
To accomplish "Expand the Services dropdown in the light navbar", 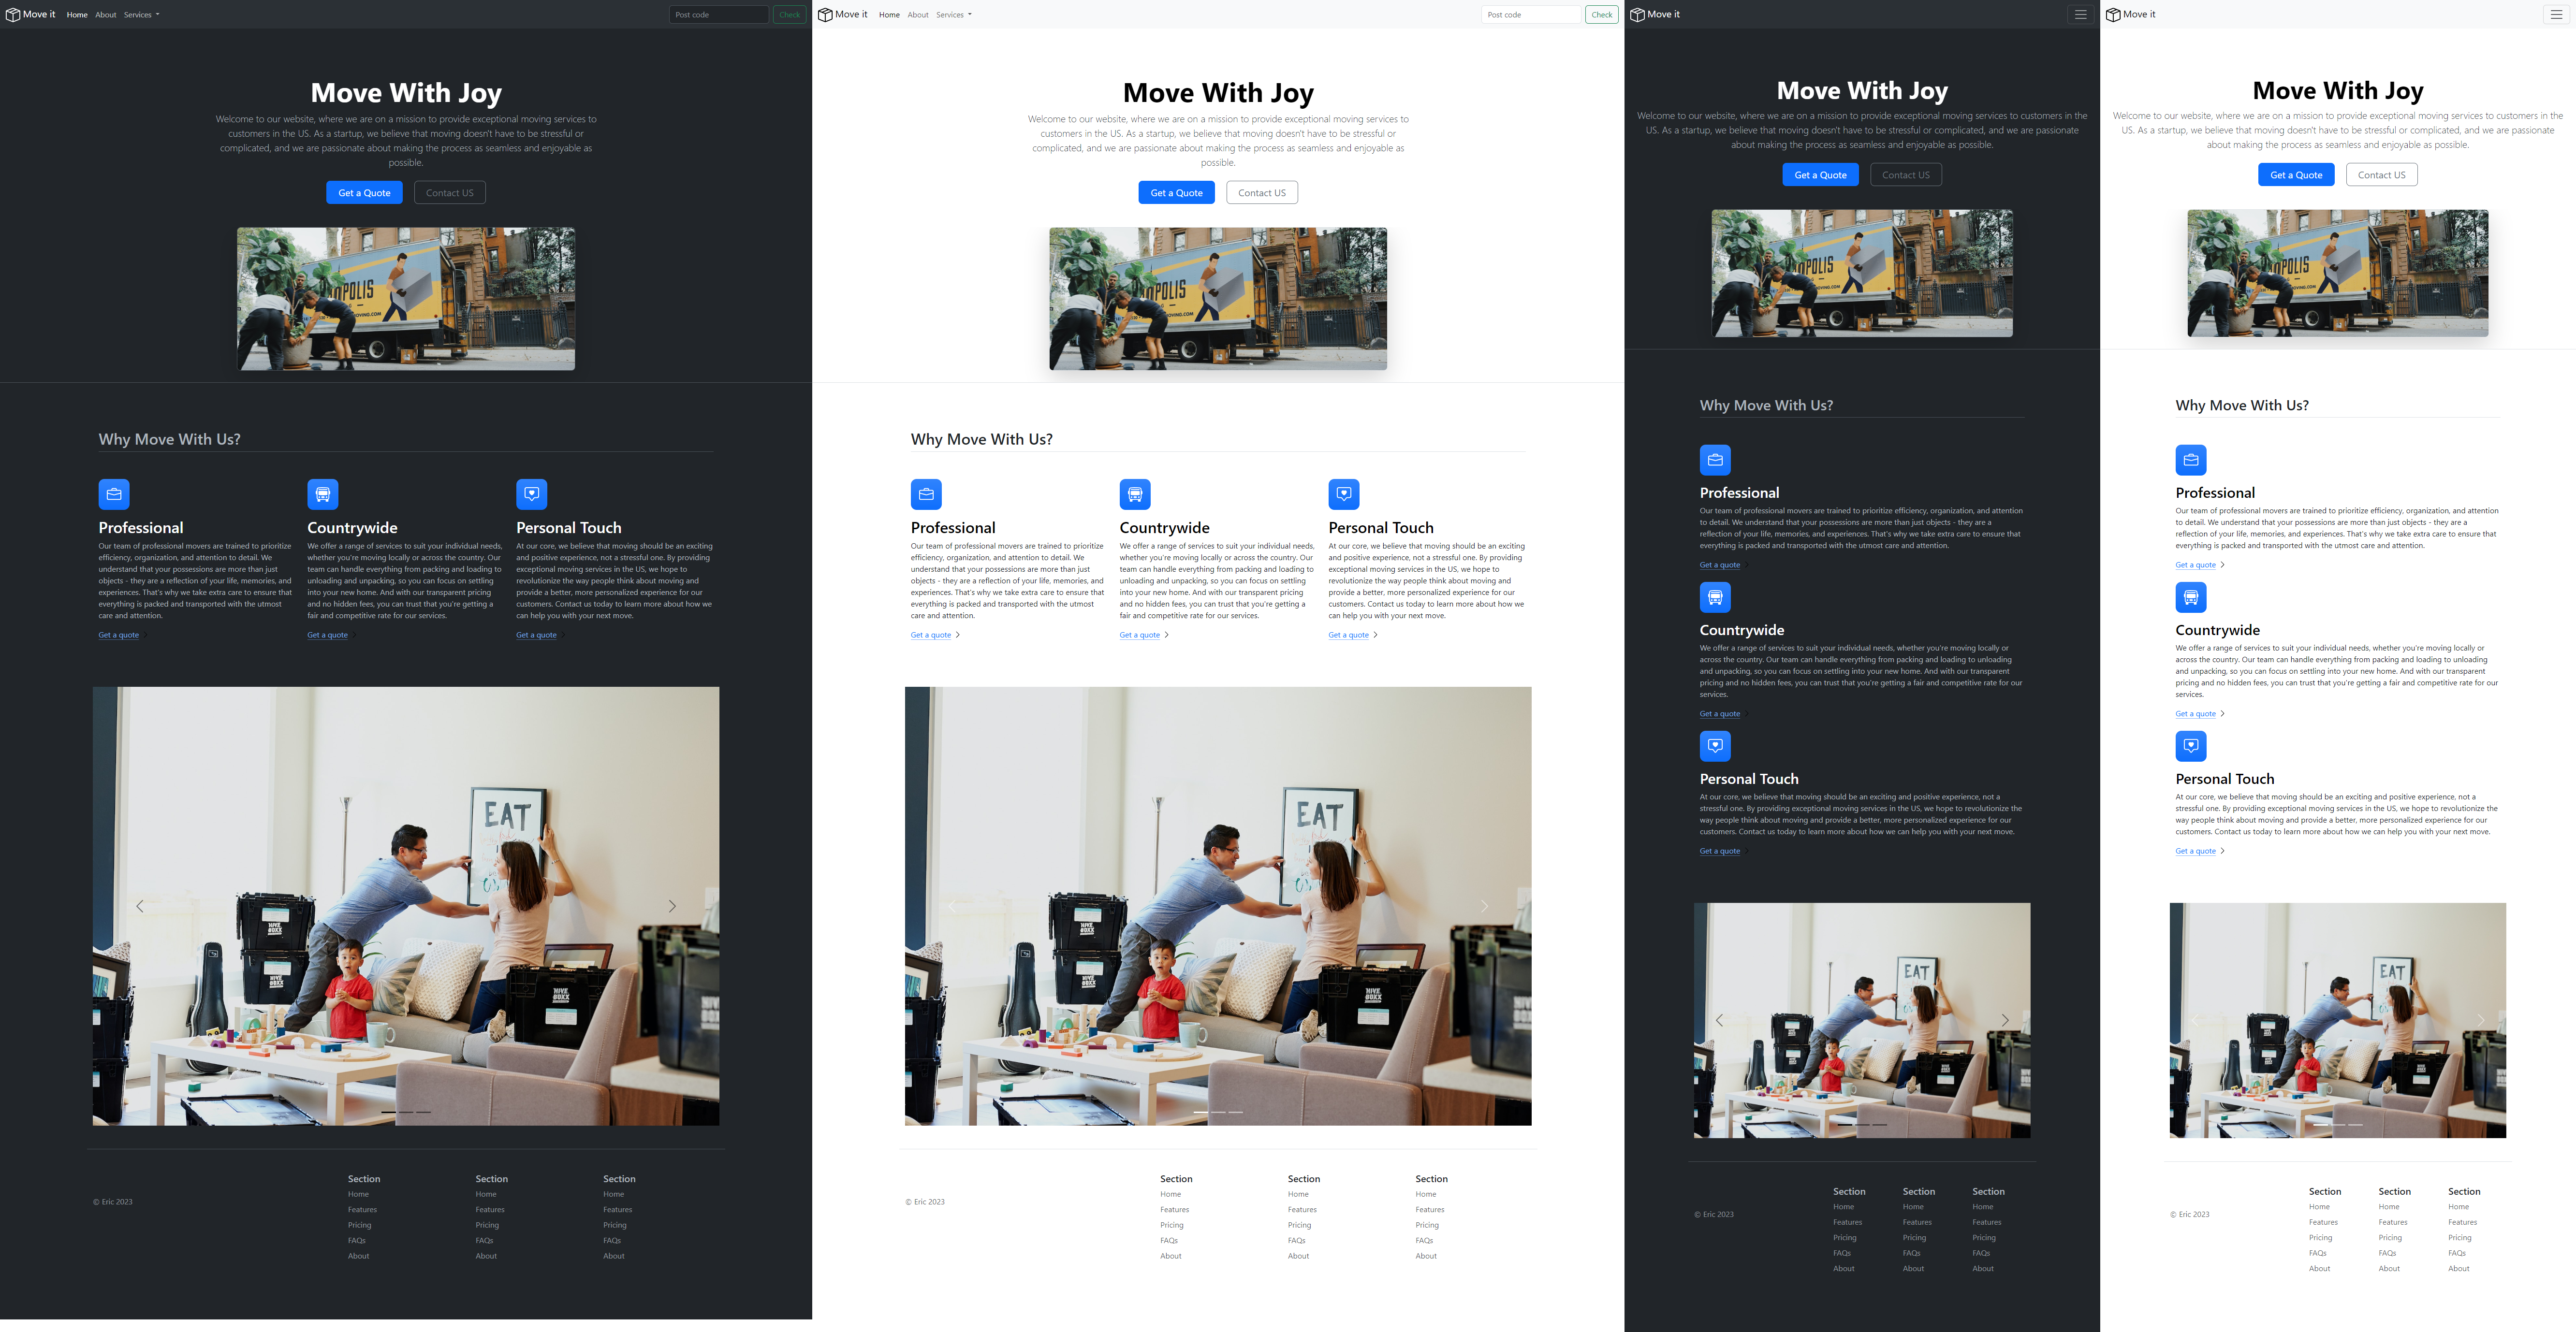I will (953, 15).
